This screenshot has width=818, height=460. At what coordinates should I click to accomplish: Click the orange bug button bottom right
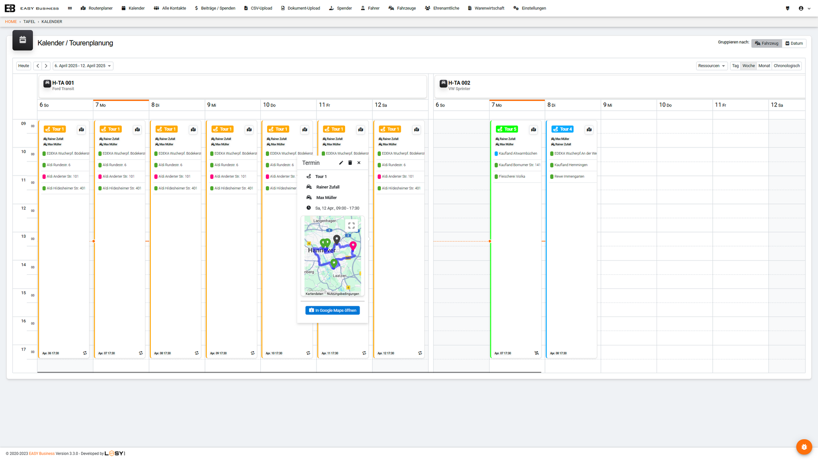pyautogui.click(x=804, y=447)
